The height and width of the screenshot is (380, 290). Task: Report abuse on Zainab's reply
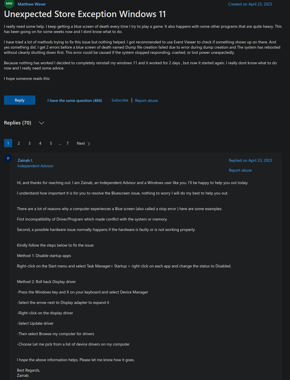click(x=240, y=170)
